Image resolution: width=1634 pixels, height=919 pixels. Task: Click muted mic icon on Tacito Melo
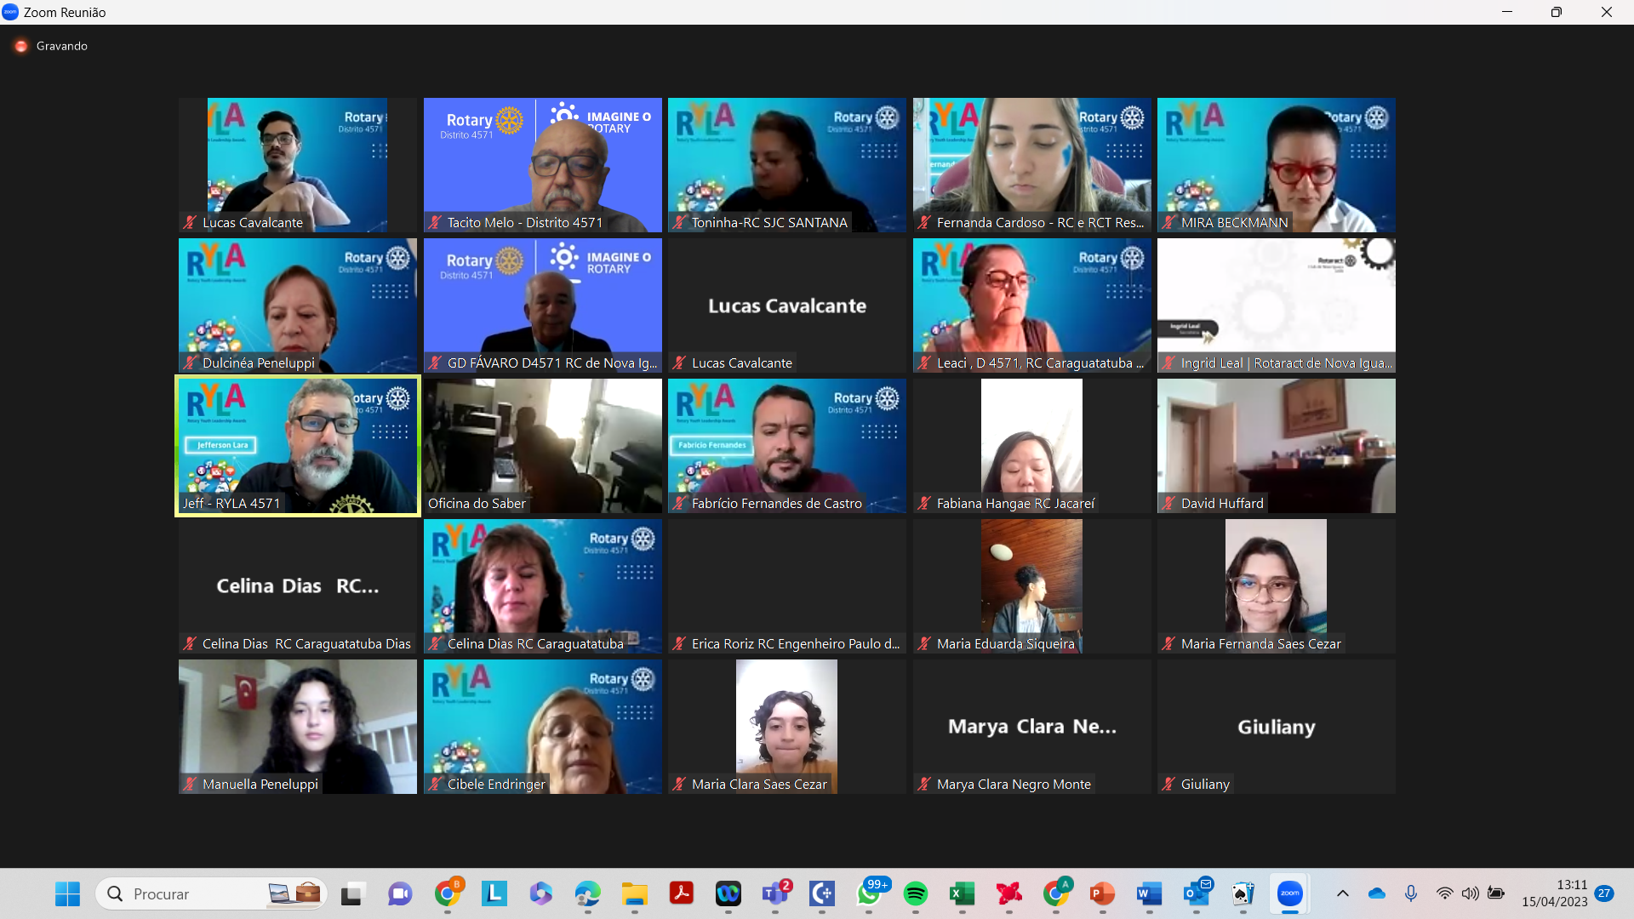(x=435, y=222)
